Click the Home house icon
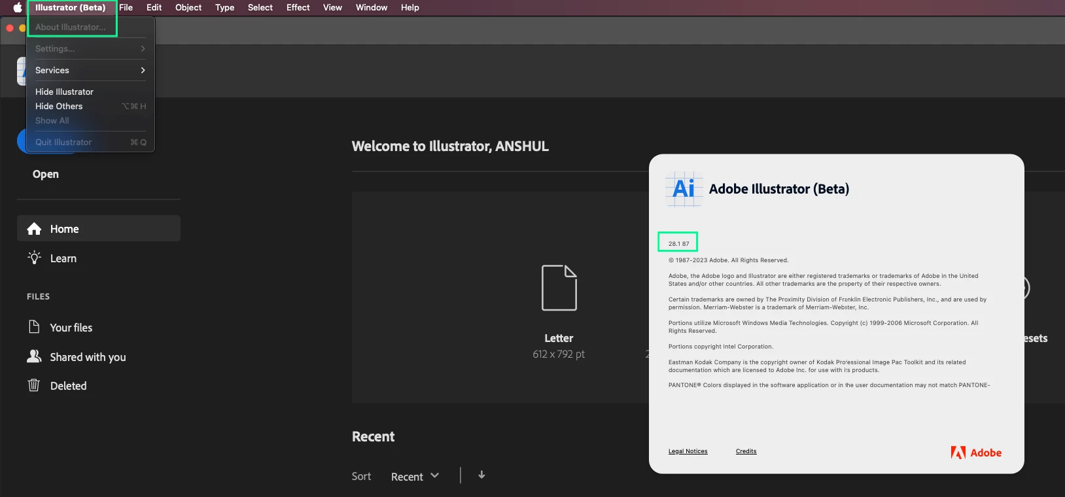This screenshot has height=497, width=1065. click(x=34, y=229)
